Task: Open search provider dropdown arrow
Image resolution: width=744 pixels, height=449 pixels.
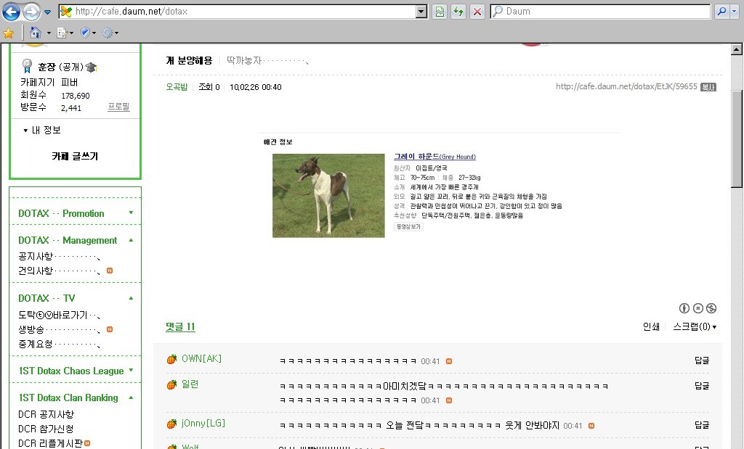Action: [x=735, y=12]
